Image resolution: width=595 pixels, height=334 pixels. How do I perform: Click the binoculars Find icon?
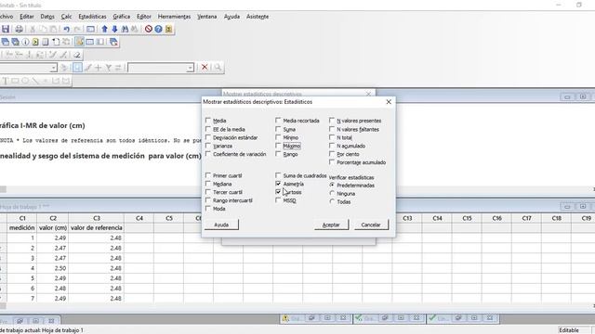coord(125,29)
